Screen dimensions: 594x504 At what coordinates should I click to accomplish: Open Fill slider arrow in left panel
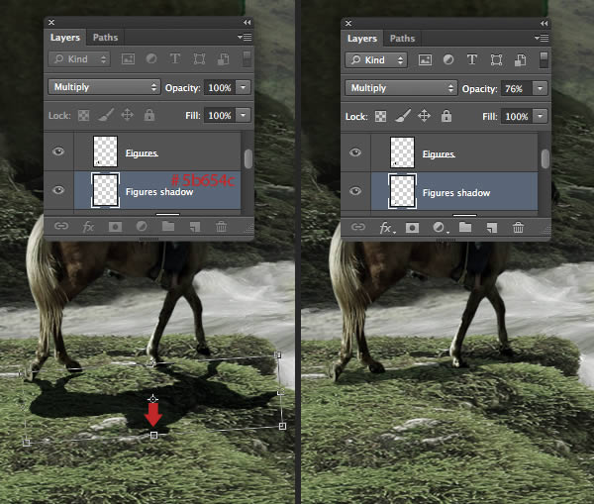click(x=244, y=115)
